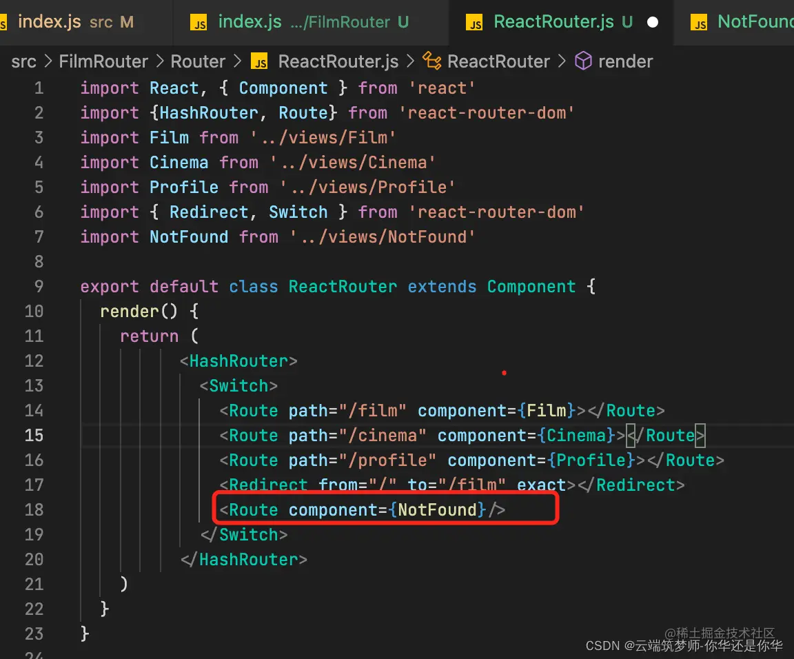Click 'FilmRouter' breadcrumb folder
This screenshot has width=794, height=659.
point(103,61)
